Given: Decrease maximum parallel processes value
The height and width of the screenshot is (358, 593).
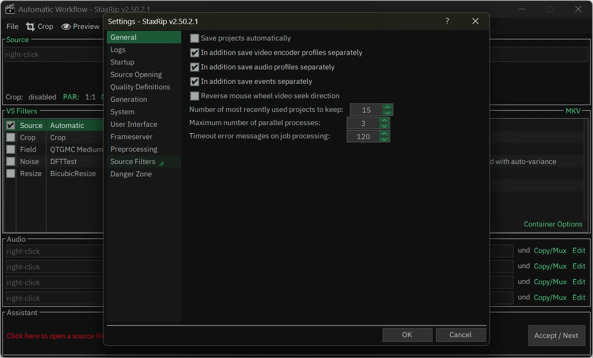Looking at the screenshot, I should click(x=385, y=126).
